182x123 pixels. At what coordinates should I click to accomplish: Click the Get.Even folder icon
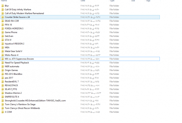[x=3, y=36]
